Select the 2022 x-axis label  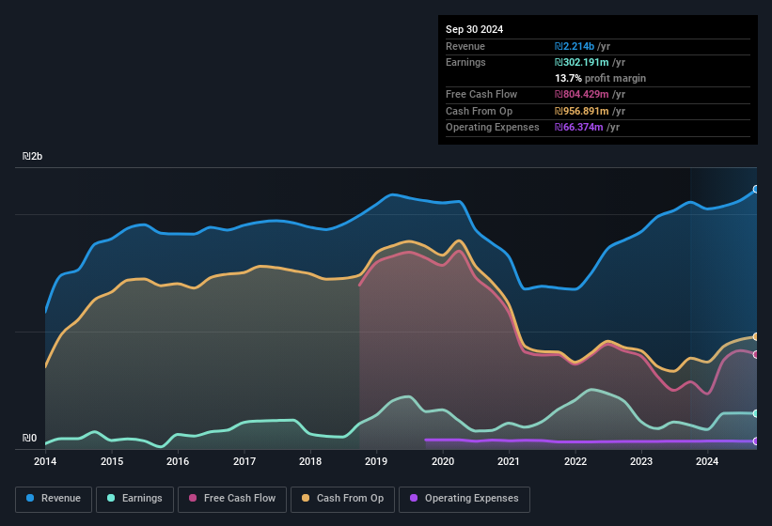(x=575, y=461)
